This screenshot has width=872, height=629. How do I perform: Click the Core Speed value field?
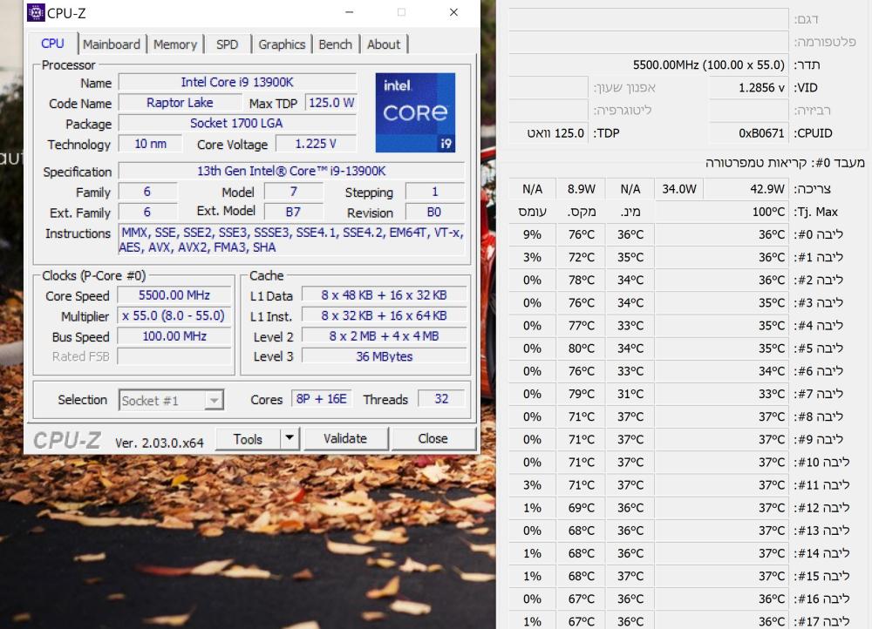coord(174,296)
